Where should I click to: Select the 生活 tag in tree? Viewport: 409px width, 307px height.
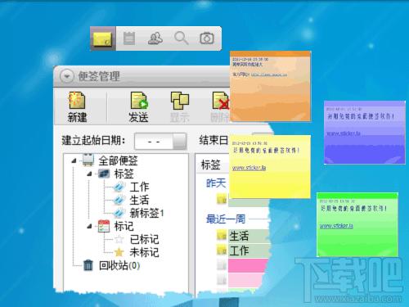pos(139,200)
